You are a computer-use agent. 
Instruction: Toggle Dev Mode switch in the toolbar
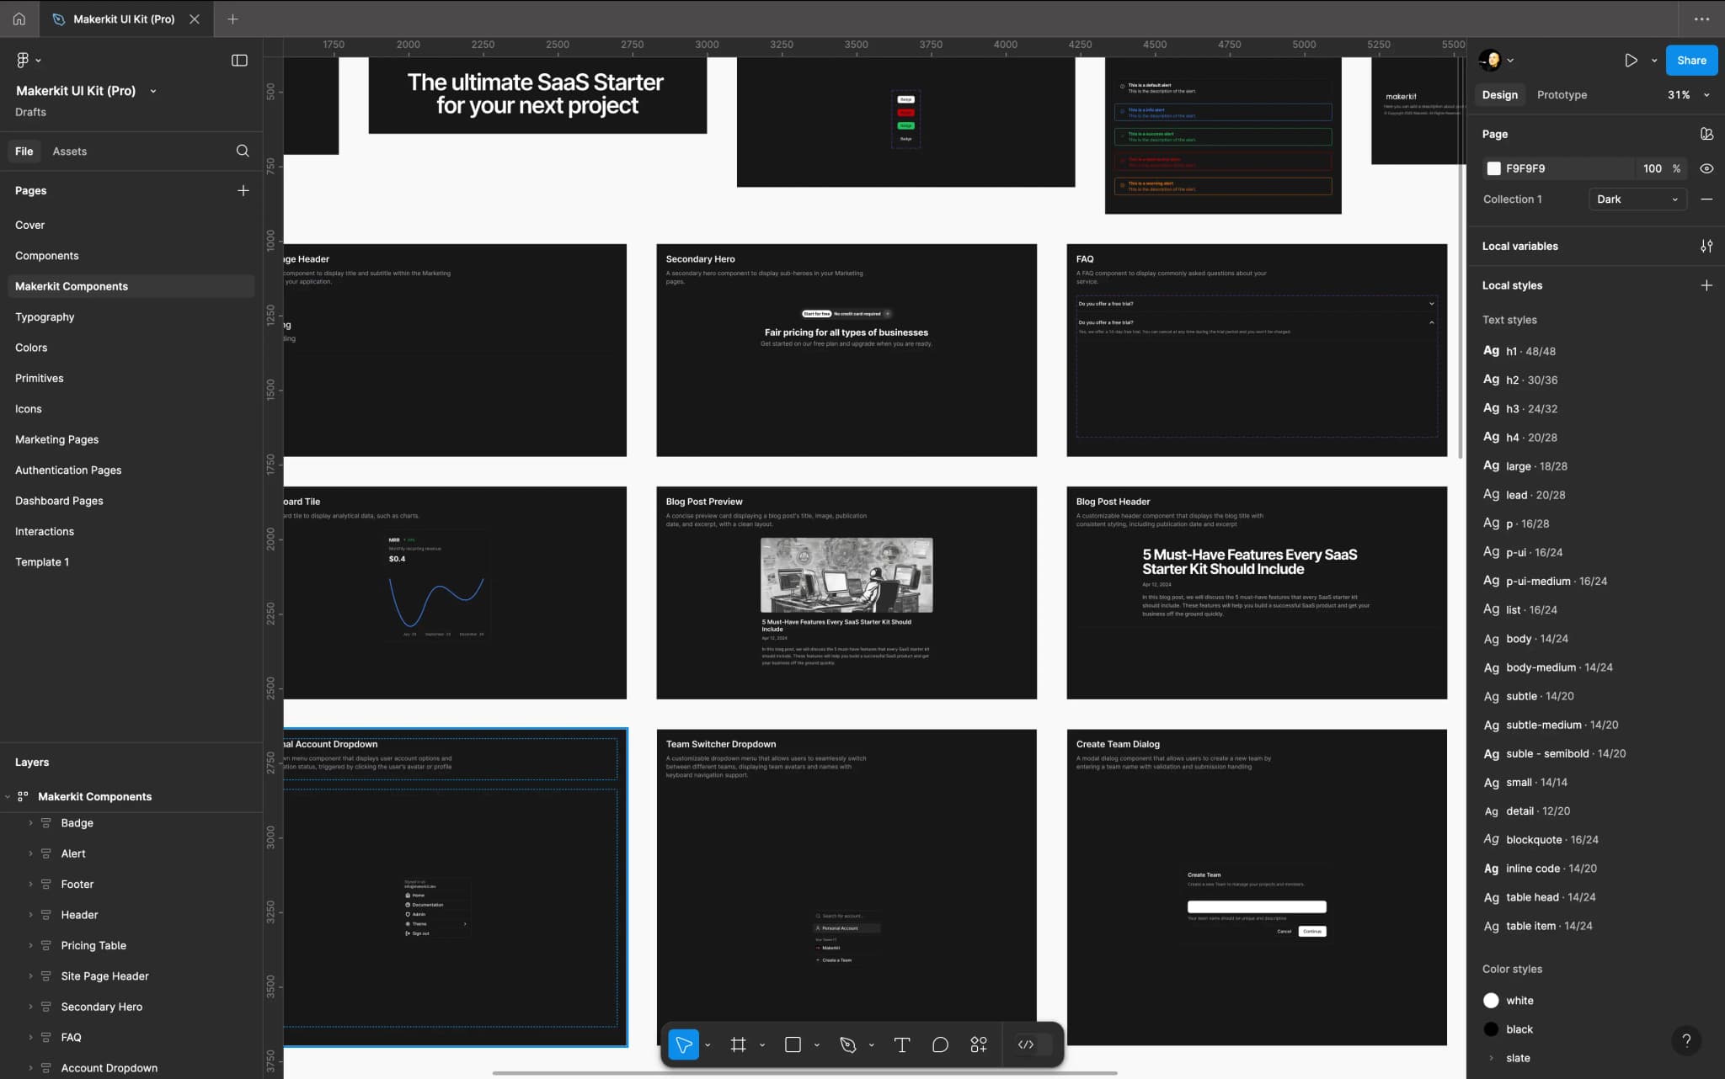[1033, 1044]
